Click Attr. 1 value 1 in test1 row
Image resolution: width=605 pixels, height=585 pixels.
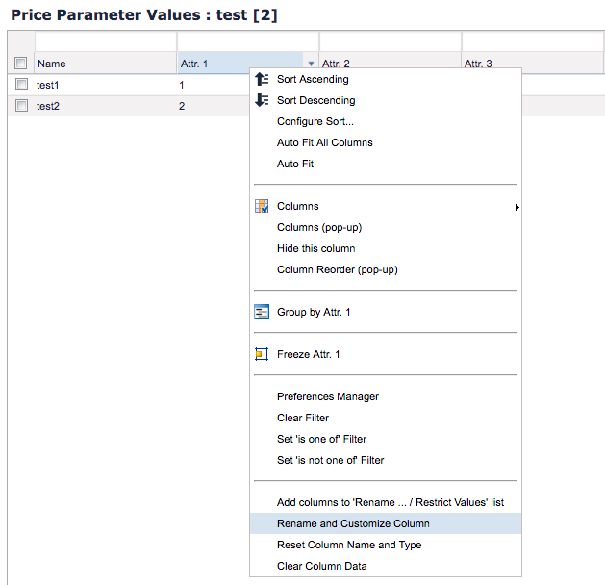182,85
